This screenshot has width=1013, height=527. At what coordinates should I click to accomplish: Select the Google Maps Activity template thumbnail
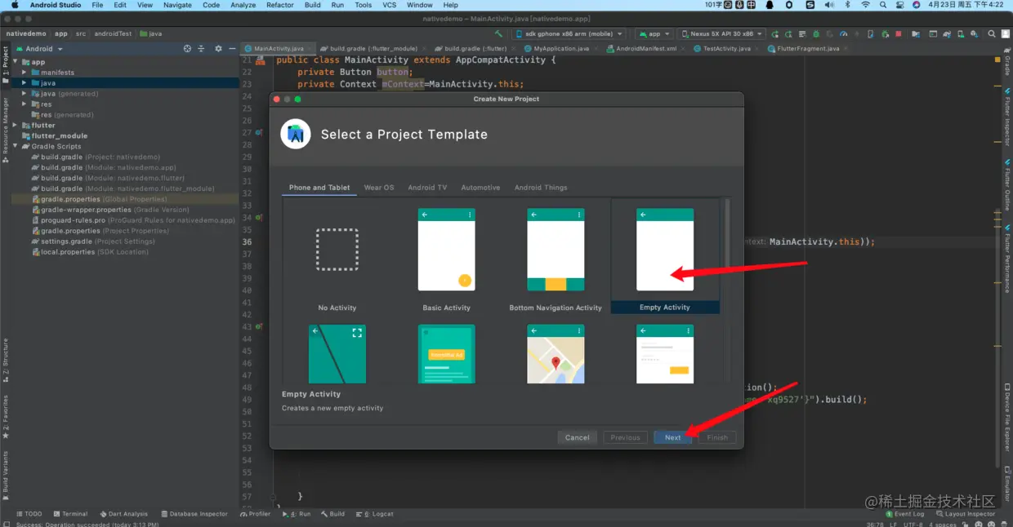pos(556,354)
